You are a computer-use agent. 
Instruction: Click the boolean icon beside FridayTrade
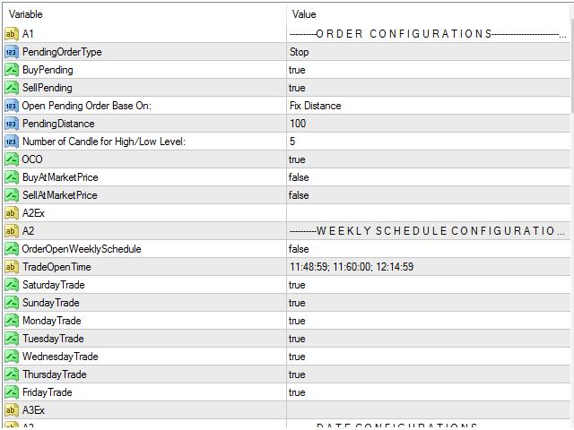click(x=12, y=392)
